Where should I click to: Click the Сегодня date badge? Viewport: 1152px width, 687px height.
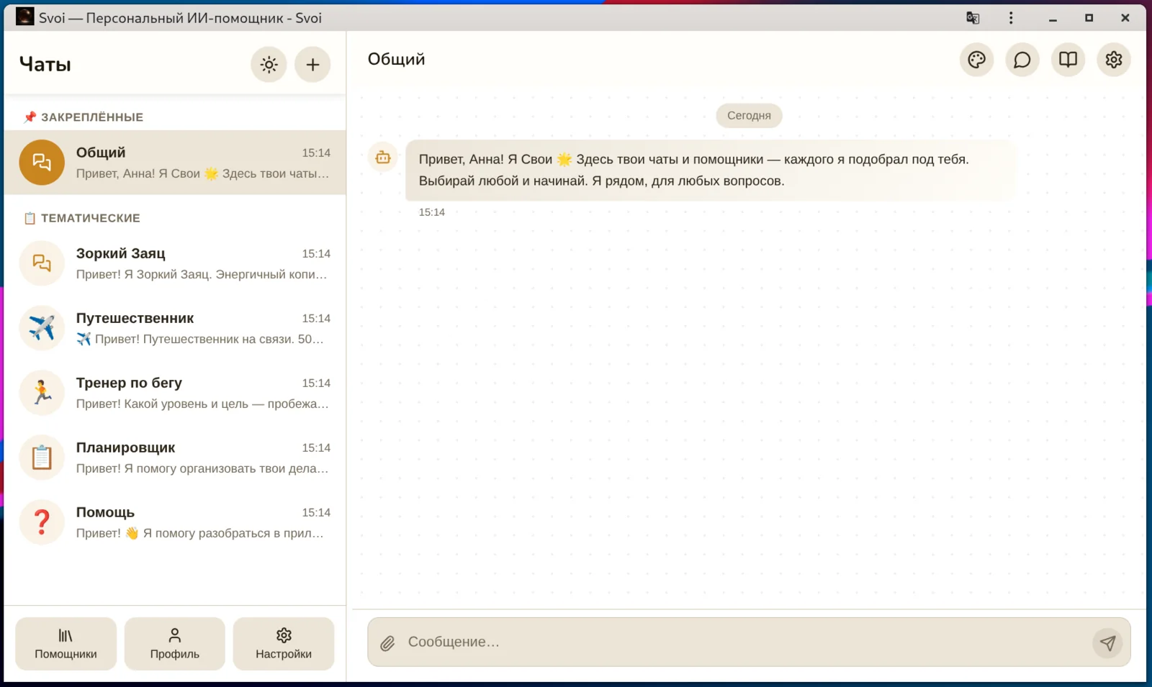749,116
